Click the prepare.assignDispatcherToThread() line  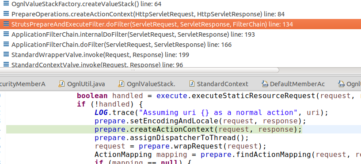[x=172, y=138]
